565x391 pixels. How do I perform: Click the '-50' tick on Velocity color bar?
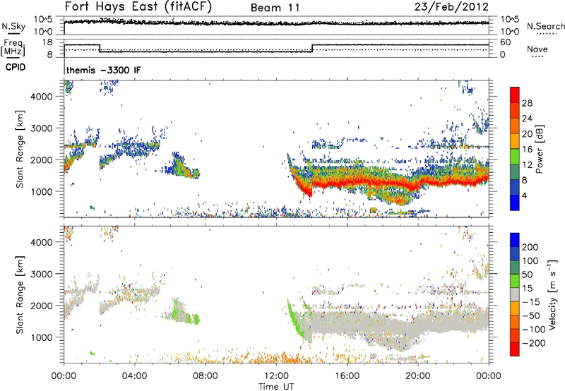pyautogui.click(x=531, y=315)
